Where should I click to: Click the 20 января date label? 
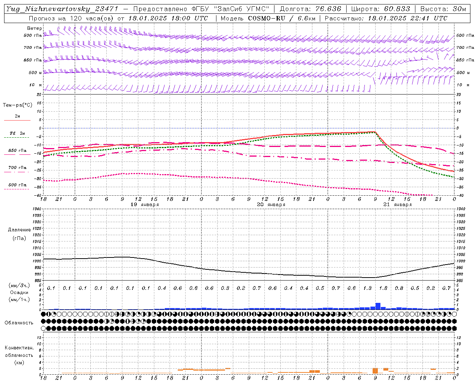[x=271, y=205]
